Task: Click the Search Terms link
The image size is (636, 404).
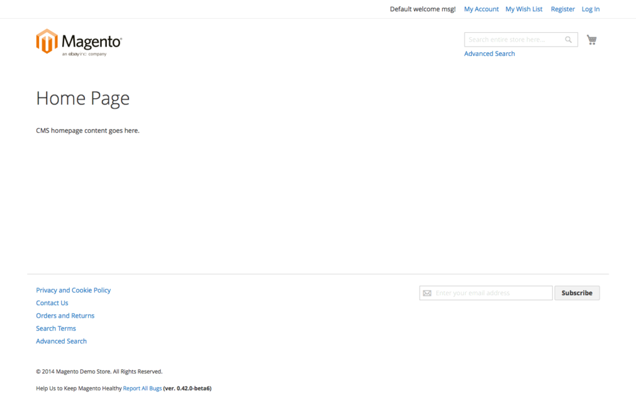Action: tap(56, 328)
